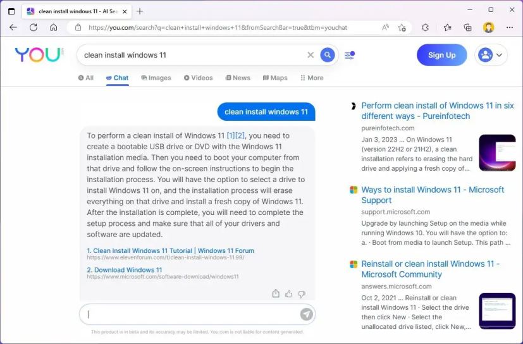523x344 pixels.
Task: Switch to the All tab
Action: click(86, 78)
